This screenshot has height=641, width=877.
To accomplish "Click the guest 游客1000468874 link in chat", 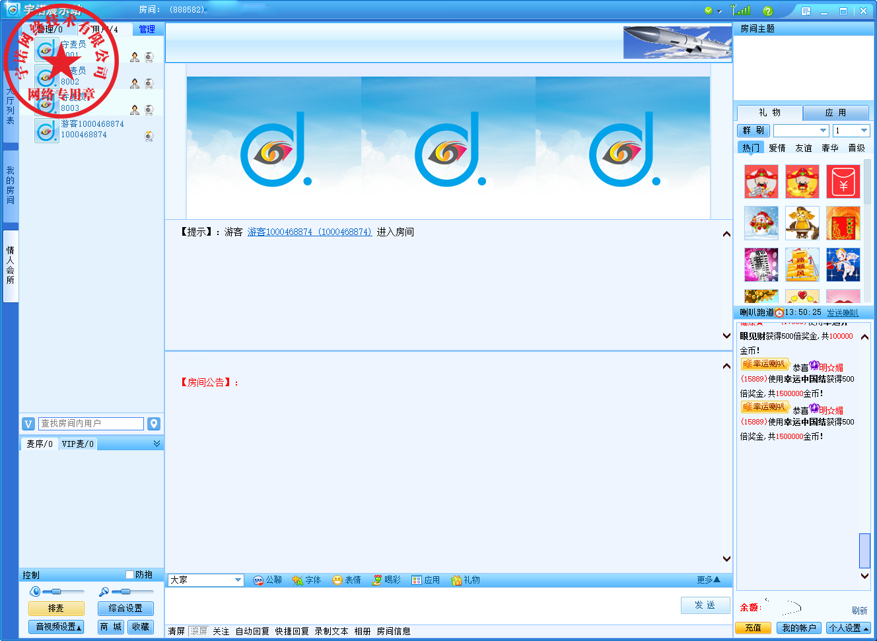I will 310,232.
